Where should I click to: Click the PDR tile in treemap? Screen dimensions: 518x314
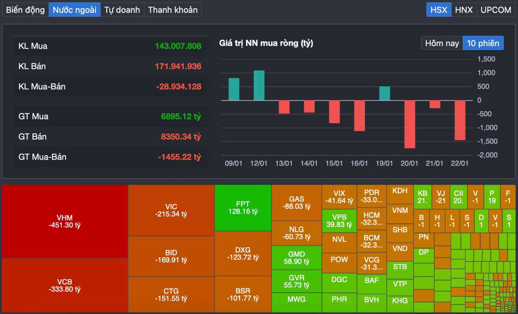(x=372, y=196)
